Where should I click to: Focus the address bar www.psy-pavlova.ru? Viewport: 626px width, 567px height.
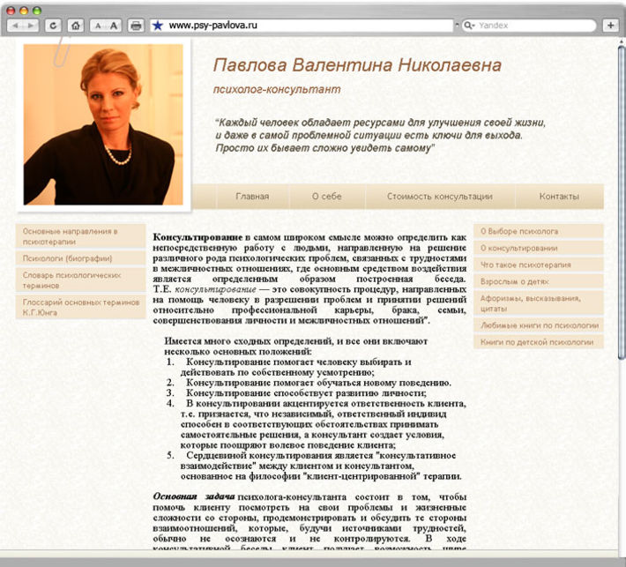[302, 26]
